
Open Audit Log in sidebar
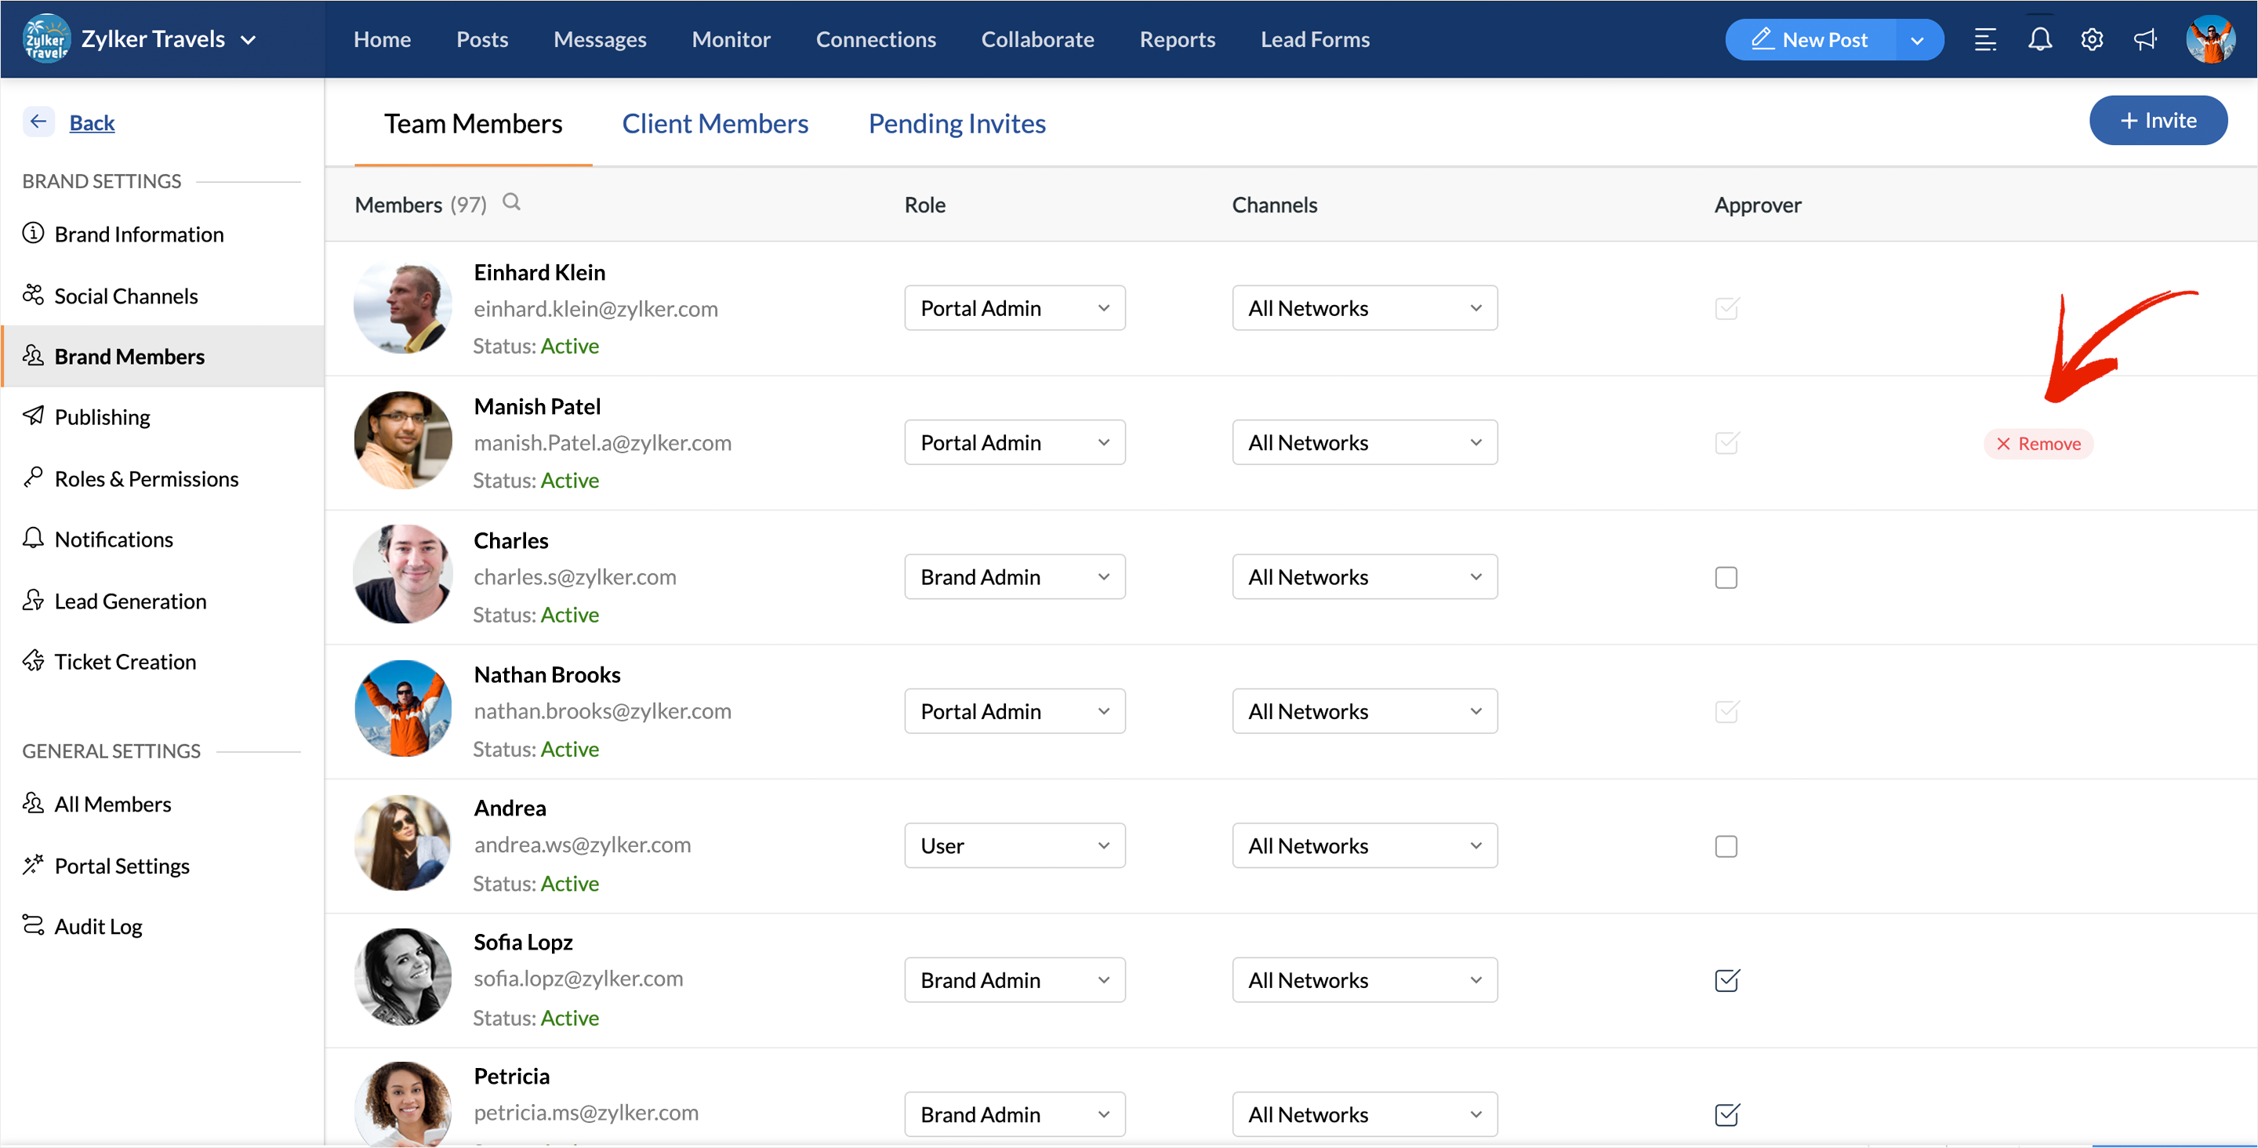98,926
